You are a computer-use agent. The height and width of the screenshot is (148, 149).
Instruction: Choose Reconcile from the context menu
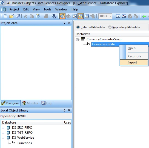pos(134,56)
